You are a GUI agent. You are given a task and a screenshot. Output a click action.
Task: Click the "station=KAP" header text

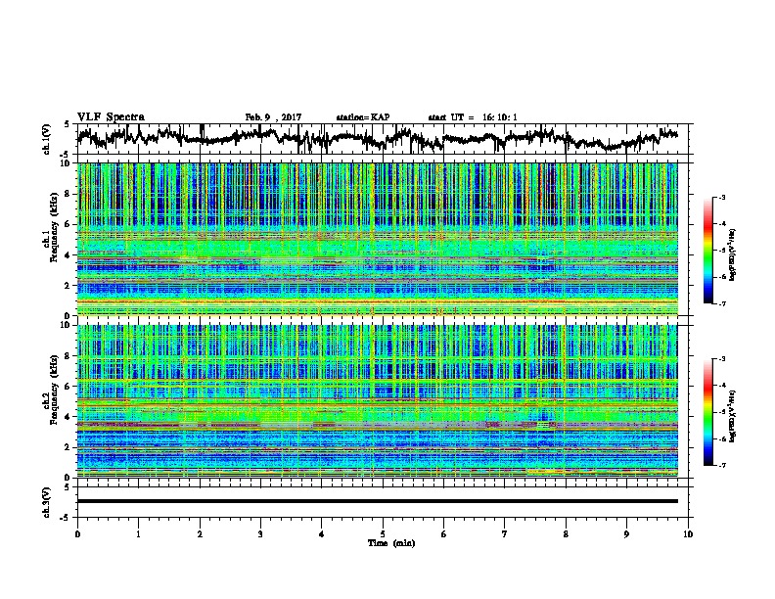[363, 117]
